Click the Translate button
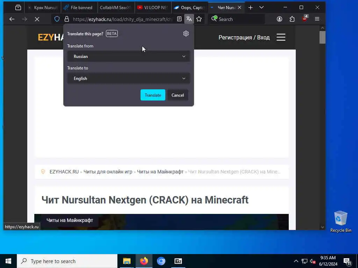 click(x=153, y=95)
